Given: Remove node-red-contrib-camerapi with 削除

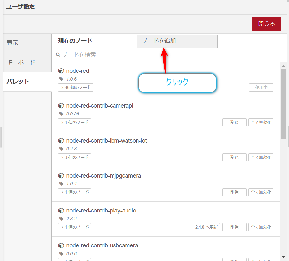Looking at the screenshot, I should tap(234, 122).
